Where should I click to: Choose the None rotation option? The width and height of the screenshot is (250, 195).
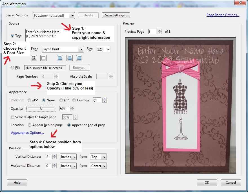pos(44,100)
